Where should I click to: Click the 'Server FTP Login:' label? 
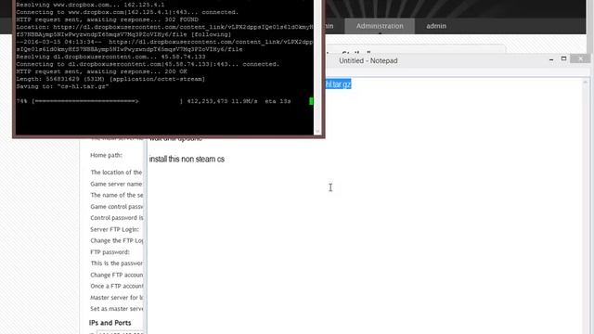114,229
